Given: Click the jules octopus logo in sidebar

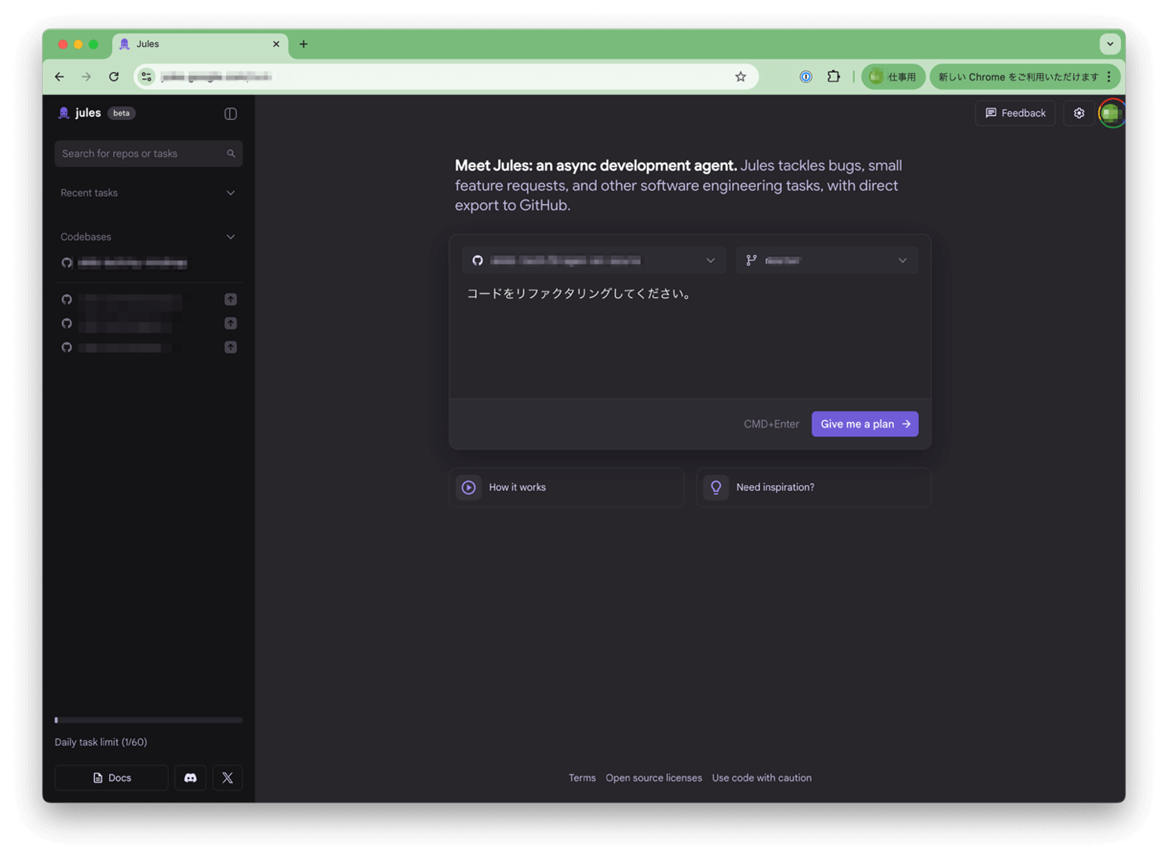Looking at the screenshot, I should [x=64, y=113].
